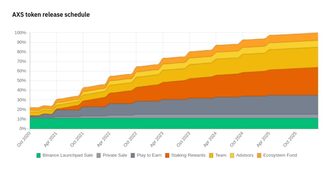Click the 60% y-axis label
The width and height of the screenshot is (335, 171).
[22, 71]
